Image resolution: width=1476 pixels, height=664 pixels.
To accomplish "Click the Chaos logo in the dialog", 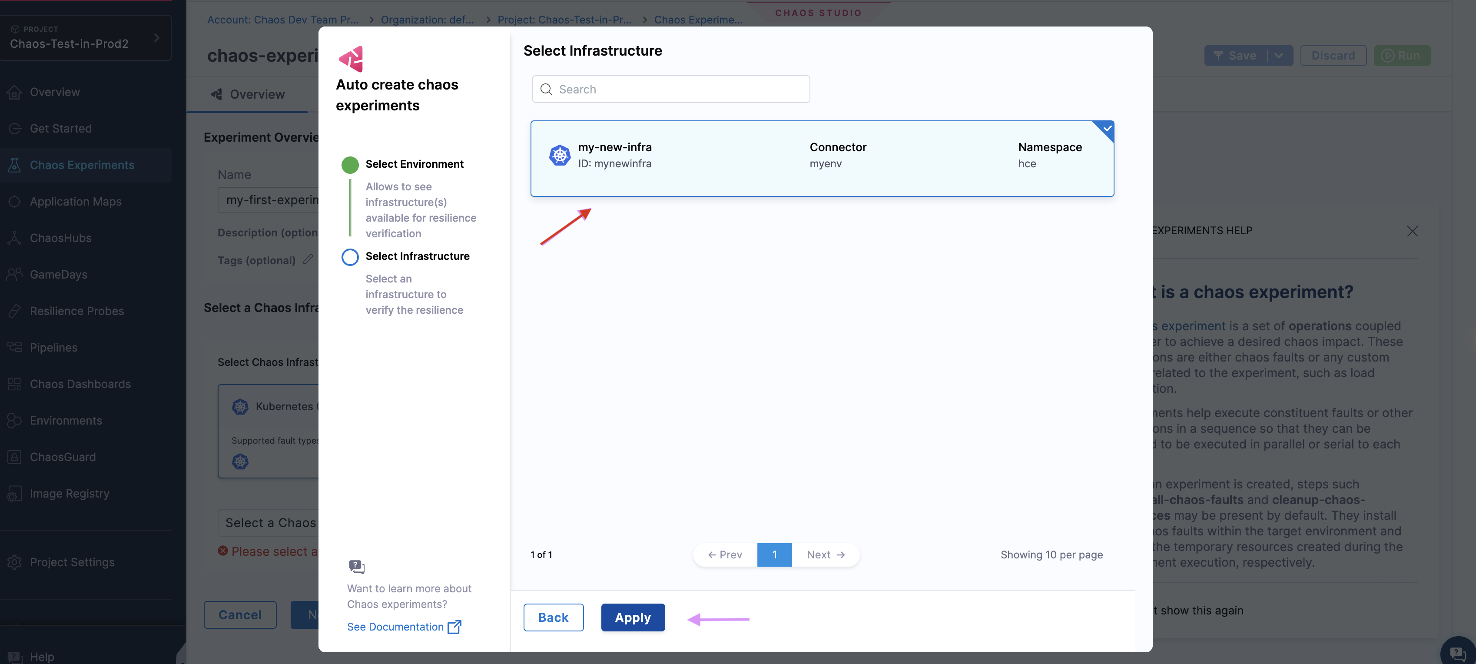I will tap(351, 58).
